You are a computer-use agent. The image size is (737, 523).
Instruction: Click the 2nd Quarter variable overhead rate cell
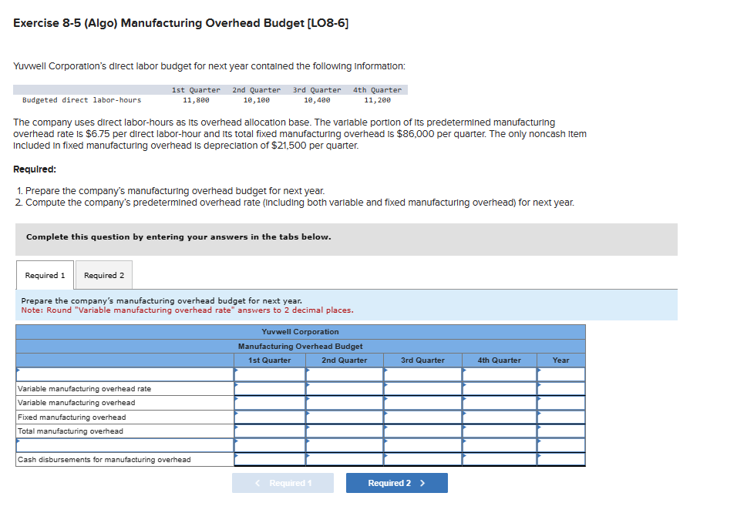[344, 388]
